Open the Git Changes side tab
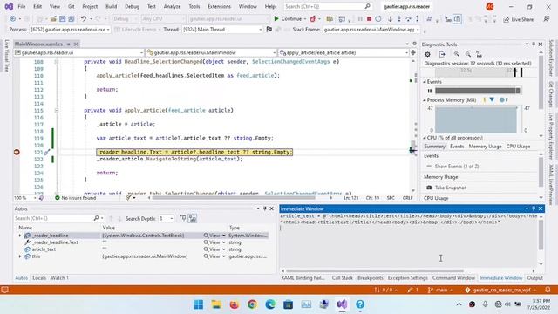This screenshot has height=314, width=558. click(x=551, y=94)
